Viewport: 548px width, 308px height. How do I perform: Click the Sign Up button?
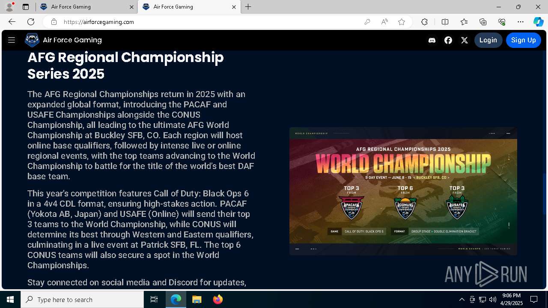point(523,40)
